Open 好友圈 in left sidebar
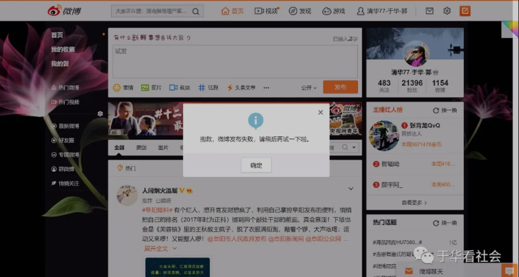The width and height of the screenshot is (519, 277). pos(62,141)
